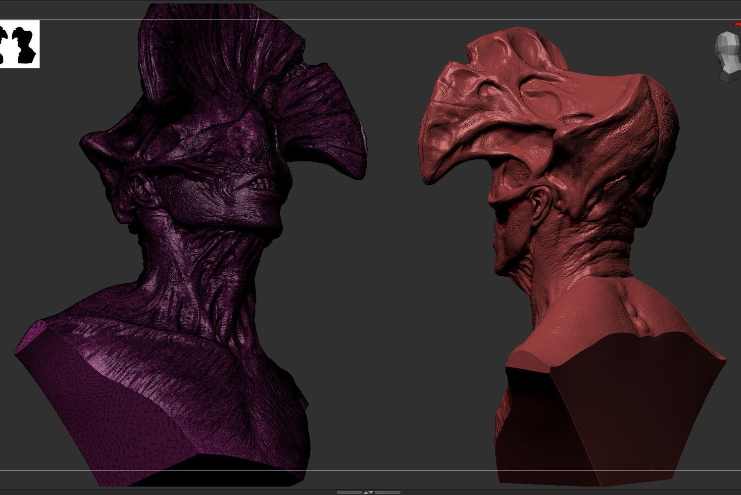This screenshot has height=495, width=741.
Task: Click the CamView head orientation gizmo
Action: pos(729,56)
